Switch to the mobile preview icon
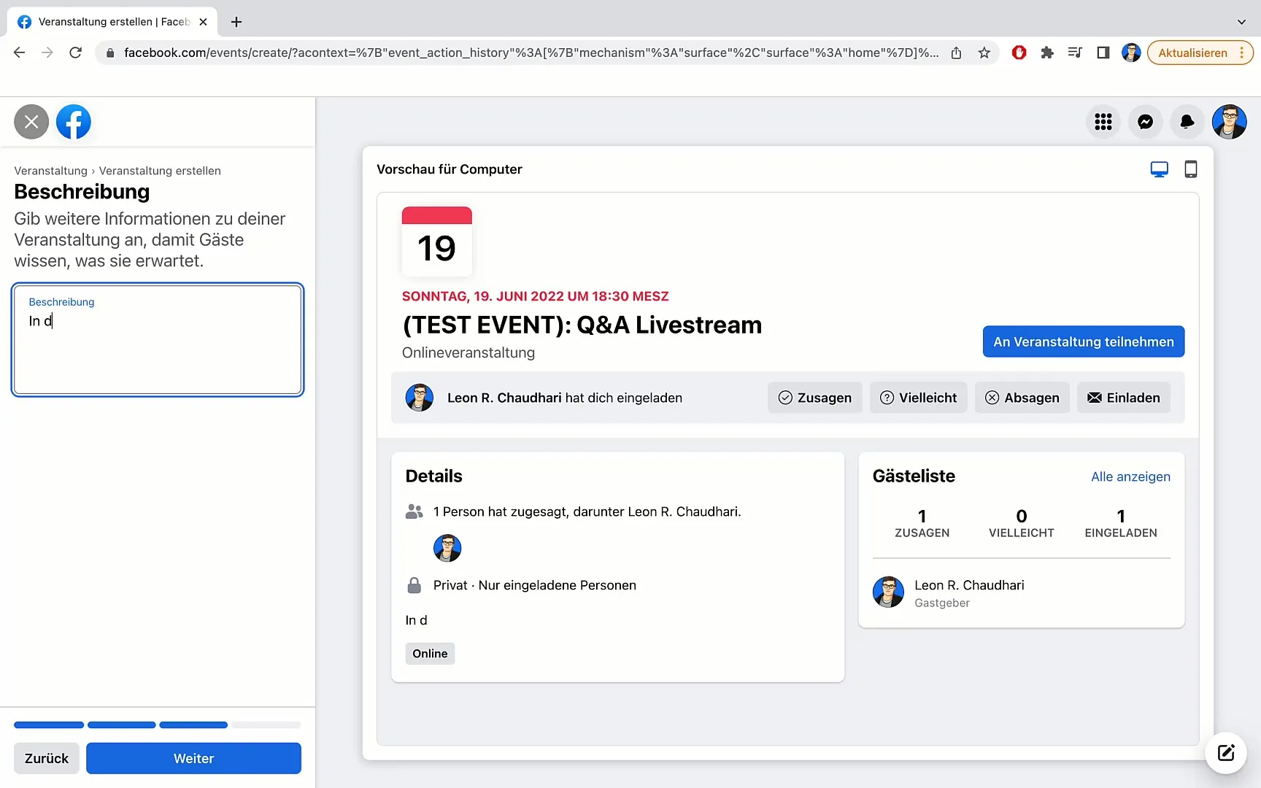Image resolution: width=1261 pixels, height=788 pixels. click(1191, 169)
